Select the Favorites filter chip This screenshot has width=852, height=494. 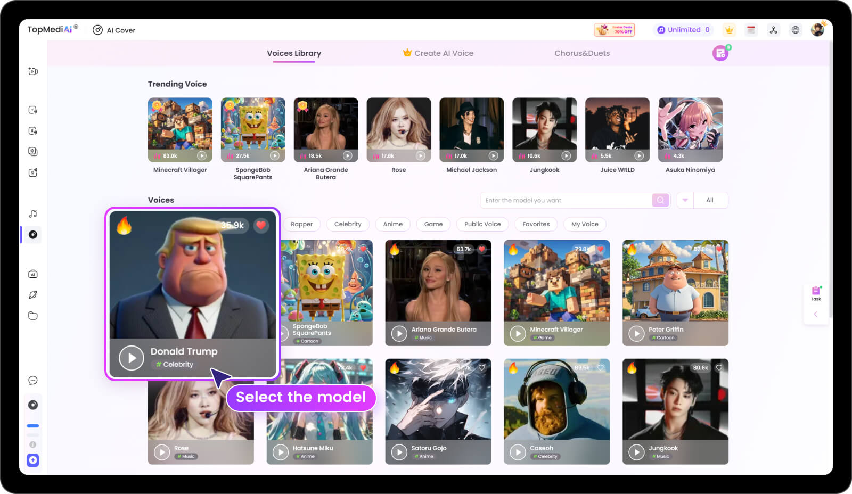pos(536,224)
